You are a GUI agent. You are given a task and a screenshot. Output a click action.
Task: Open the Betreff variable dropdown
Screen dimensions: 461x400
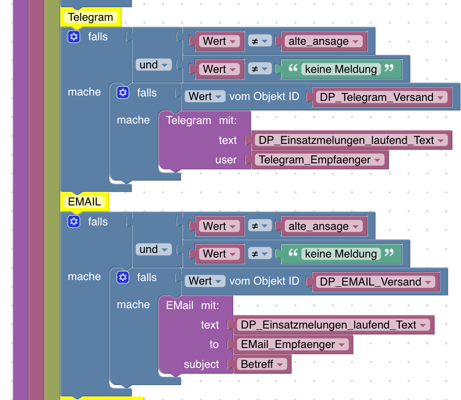[x=262, y=364]
